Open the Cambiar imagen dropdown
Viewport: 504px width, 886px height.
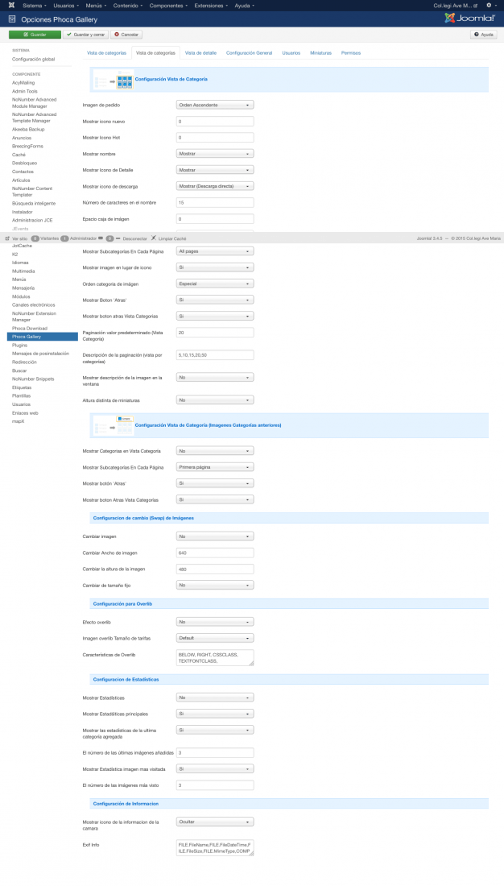click(x=215, y=536)
